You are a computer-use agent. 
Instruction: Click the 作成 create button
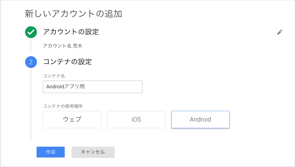(x=51, y=152)
